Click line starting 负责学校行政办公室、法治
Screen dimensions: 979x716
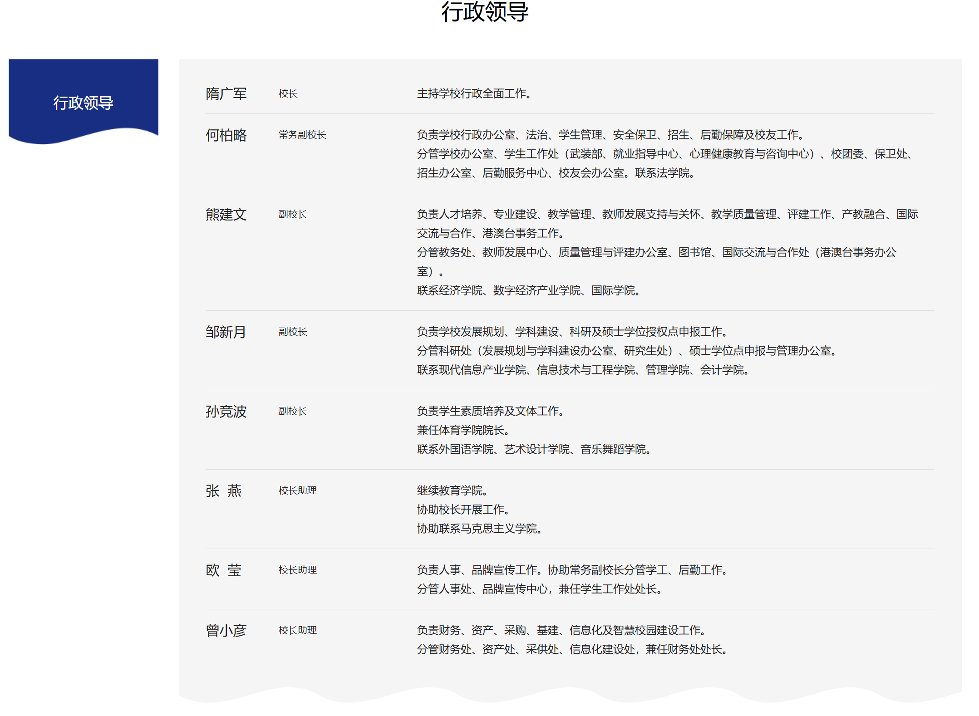point(611,135)
